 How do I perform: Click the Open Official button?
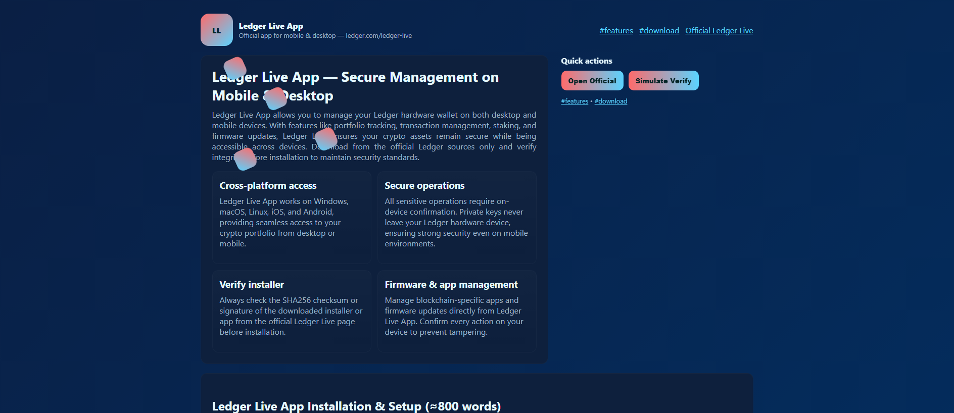[x=592, y=81]
